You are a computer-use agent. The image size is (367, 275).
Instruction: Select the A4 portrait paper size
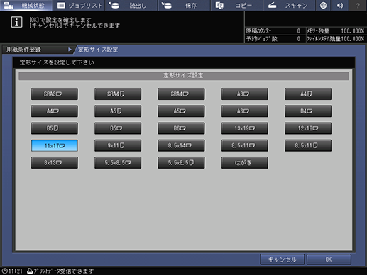click(308, 94)
